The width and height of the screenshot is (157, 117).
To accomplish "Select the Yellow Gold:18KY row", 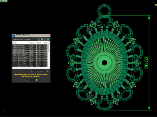I will (x=30, y=52).
